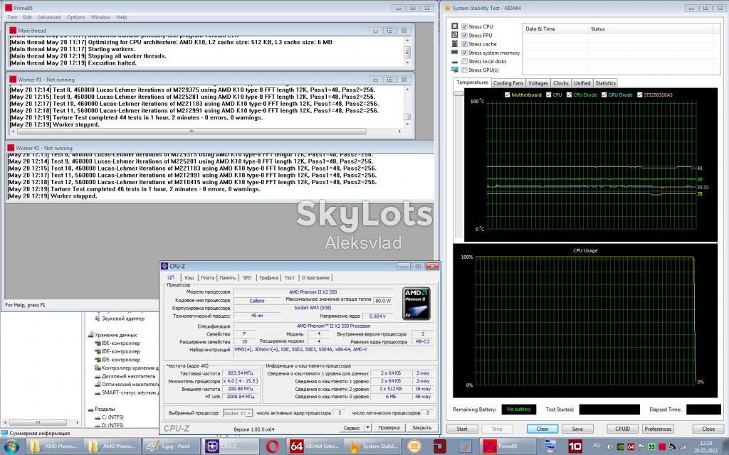Open Advanced menu in Prime95

(49, 17)
